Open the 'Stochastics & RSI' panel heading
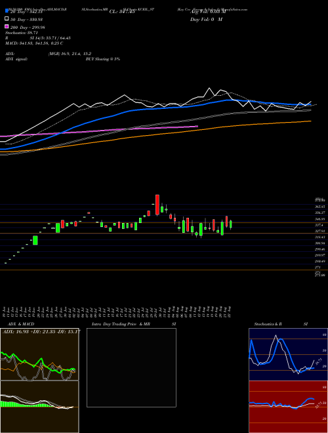 [x=281, y=324]
